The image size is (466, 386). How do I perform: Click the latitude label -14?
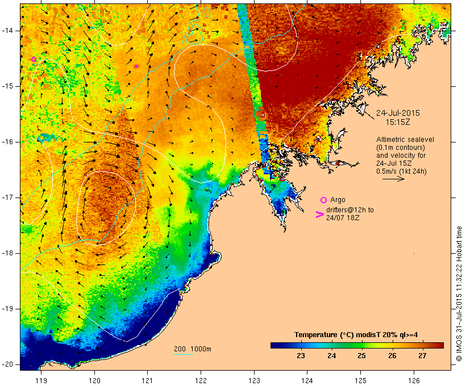(7, 31)
